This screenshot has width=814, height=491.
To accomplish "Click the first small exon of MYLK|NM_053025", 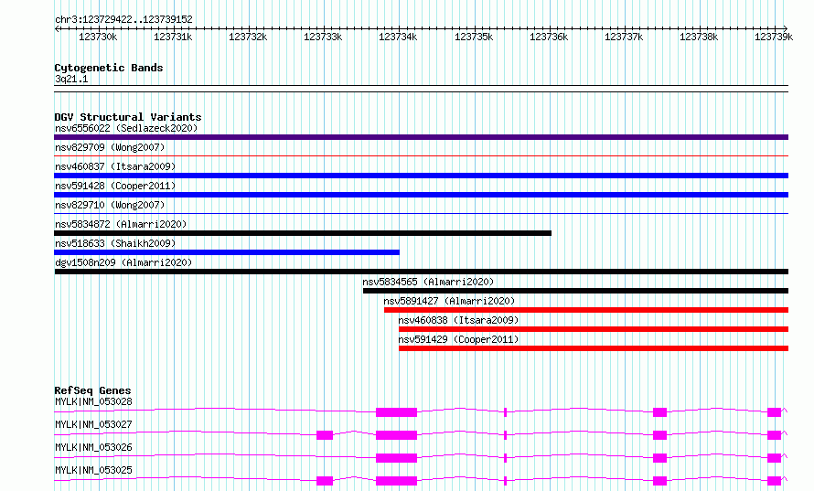I will coord(325,481).
